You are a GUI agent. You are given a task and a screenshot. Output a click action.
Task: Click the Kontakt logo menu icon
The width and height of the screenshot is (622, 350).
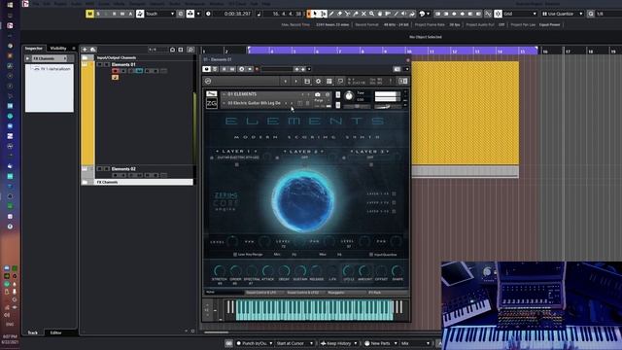pos(208,81)
